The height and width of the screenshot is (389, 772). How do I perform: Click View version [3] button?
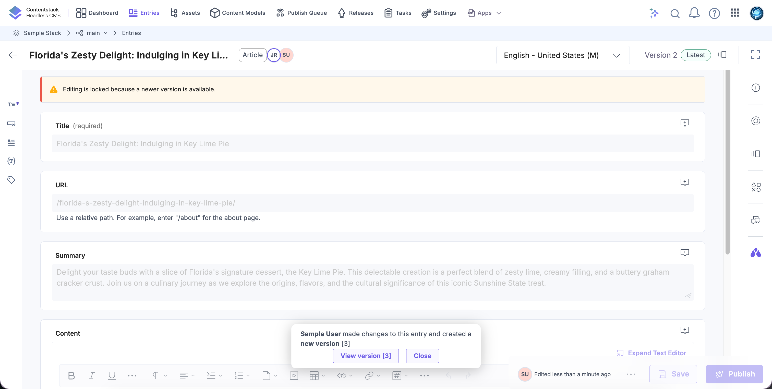366,356
